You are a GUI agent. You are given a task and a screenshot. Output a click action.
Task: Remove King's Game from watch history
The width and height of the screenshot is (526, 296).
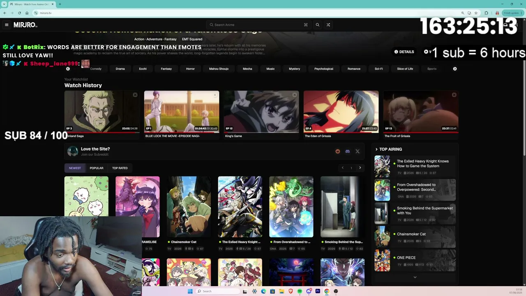tap(294, 95)
